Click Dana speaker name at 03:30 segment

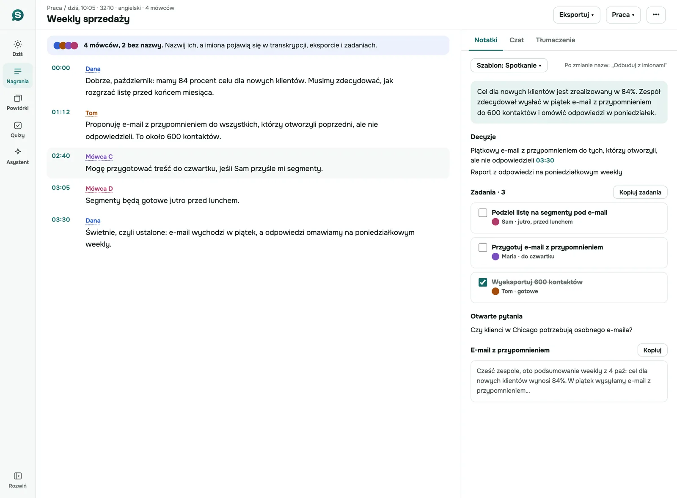pos(93,221)
